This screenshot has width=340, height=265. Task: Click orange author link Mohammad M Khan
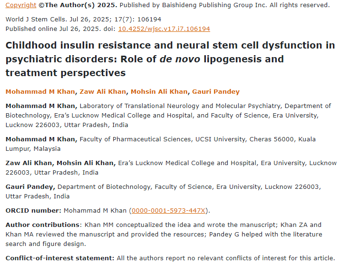pyautogui.click(x=40, y=91)
